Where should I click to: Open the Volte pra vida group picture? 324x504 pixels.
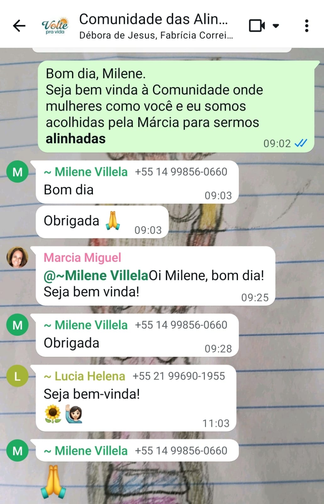click(55, 26)
